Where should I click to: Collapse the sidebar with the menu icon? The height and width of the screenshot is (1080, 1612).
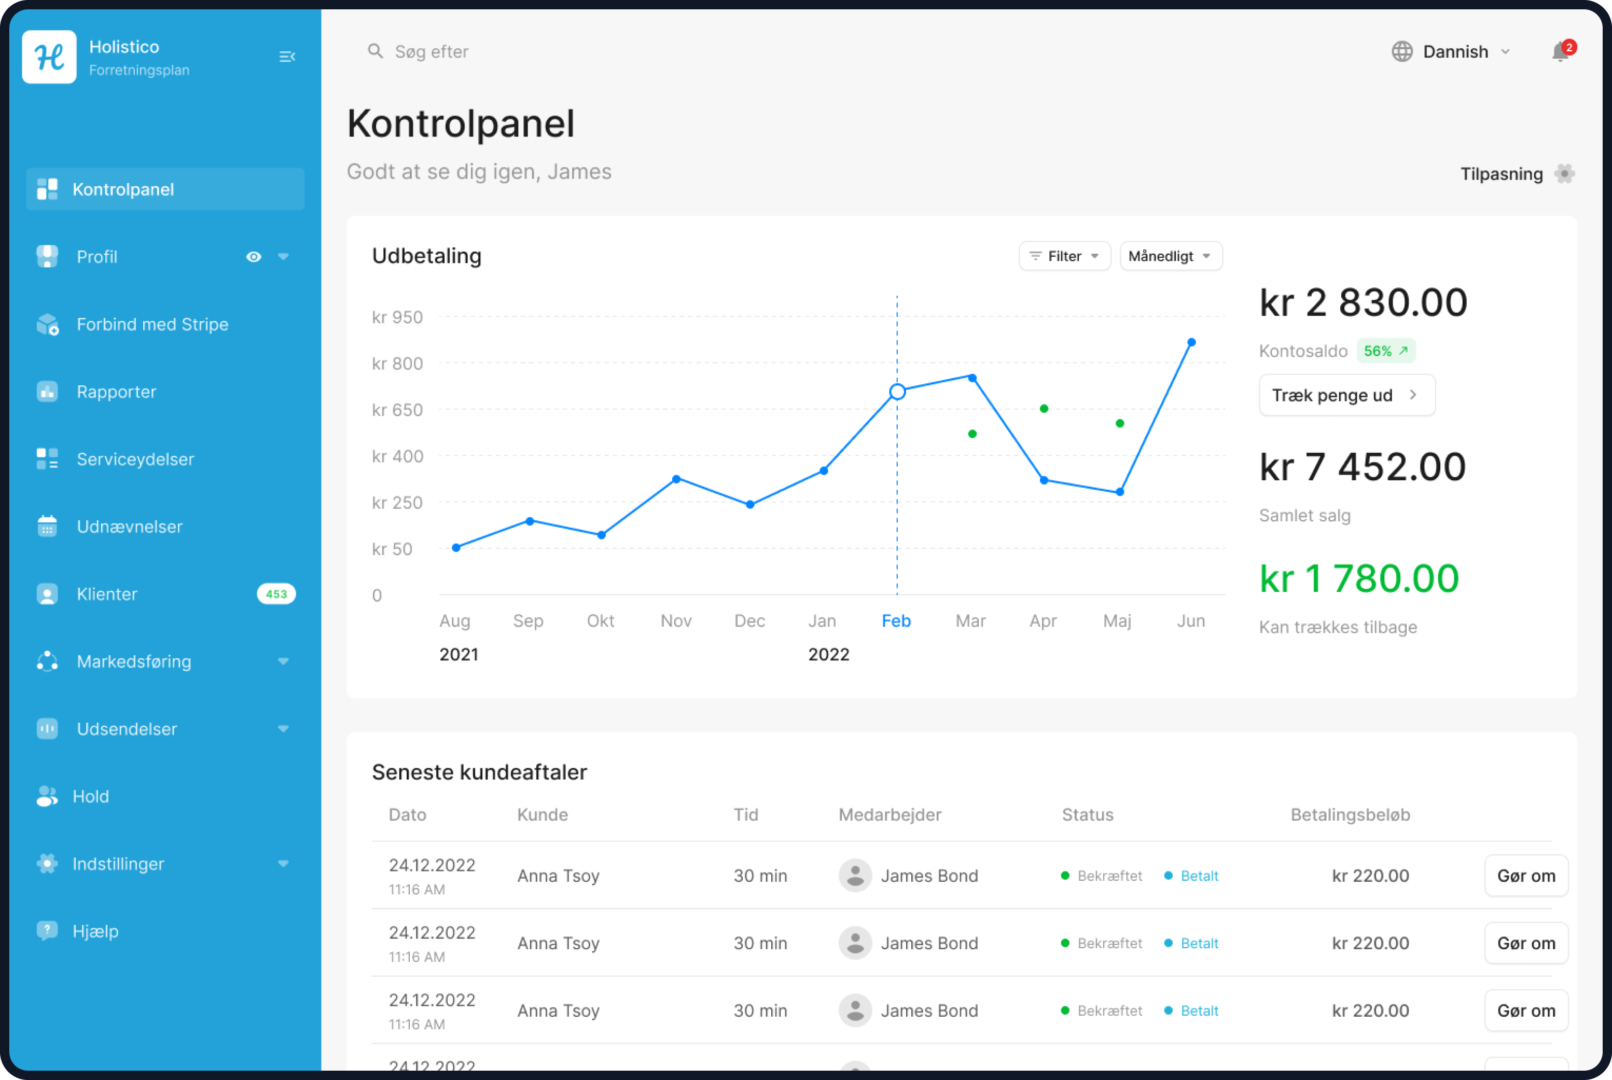pos(287,57)
